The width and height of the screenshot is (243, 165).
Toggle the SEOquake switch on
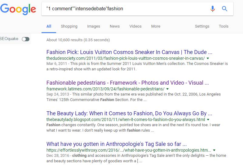click(25, 39)
